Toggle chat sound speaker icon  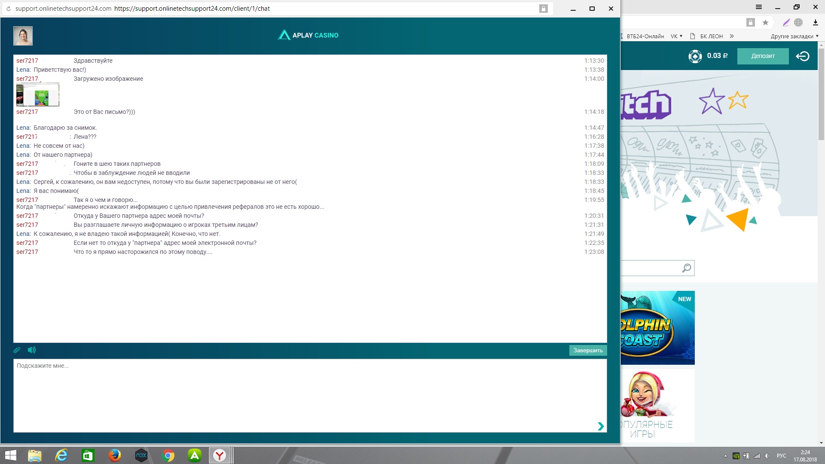tap(31, 350)
